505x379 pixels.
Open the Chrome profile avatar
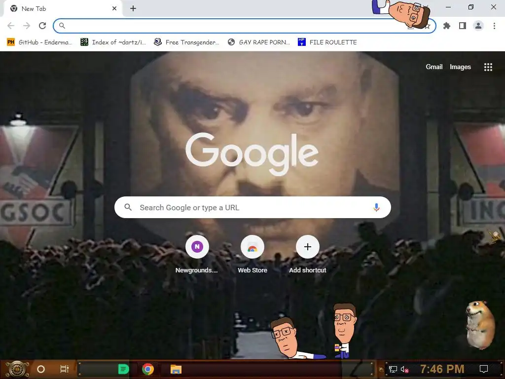[478, 26]
